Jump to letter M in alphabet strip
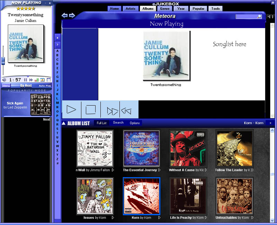277x225 pixels. point(57,103)
